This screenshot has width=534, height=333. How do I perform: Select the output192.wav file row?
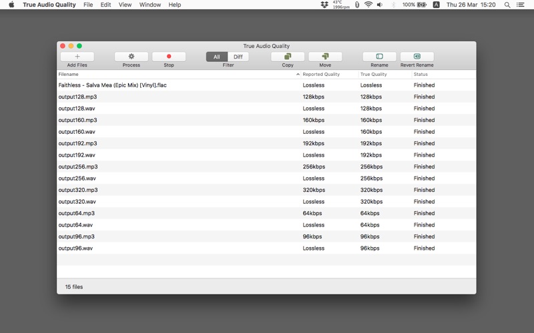click(x=266, y=155)
